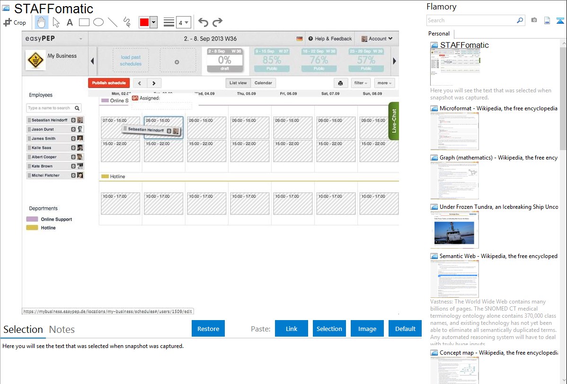Screen dimensions: 567x384
Task: Undo the last annotation
Action: [203, 22]
